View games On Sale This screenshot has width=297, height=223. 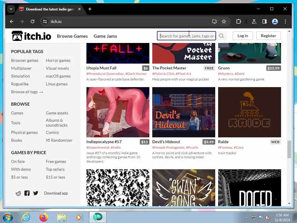click(x=18, y=161)
